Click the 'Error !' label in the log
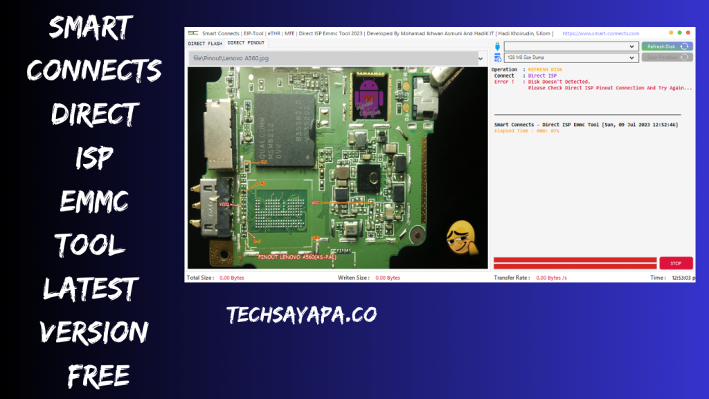 click(504, 82)
